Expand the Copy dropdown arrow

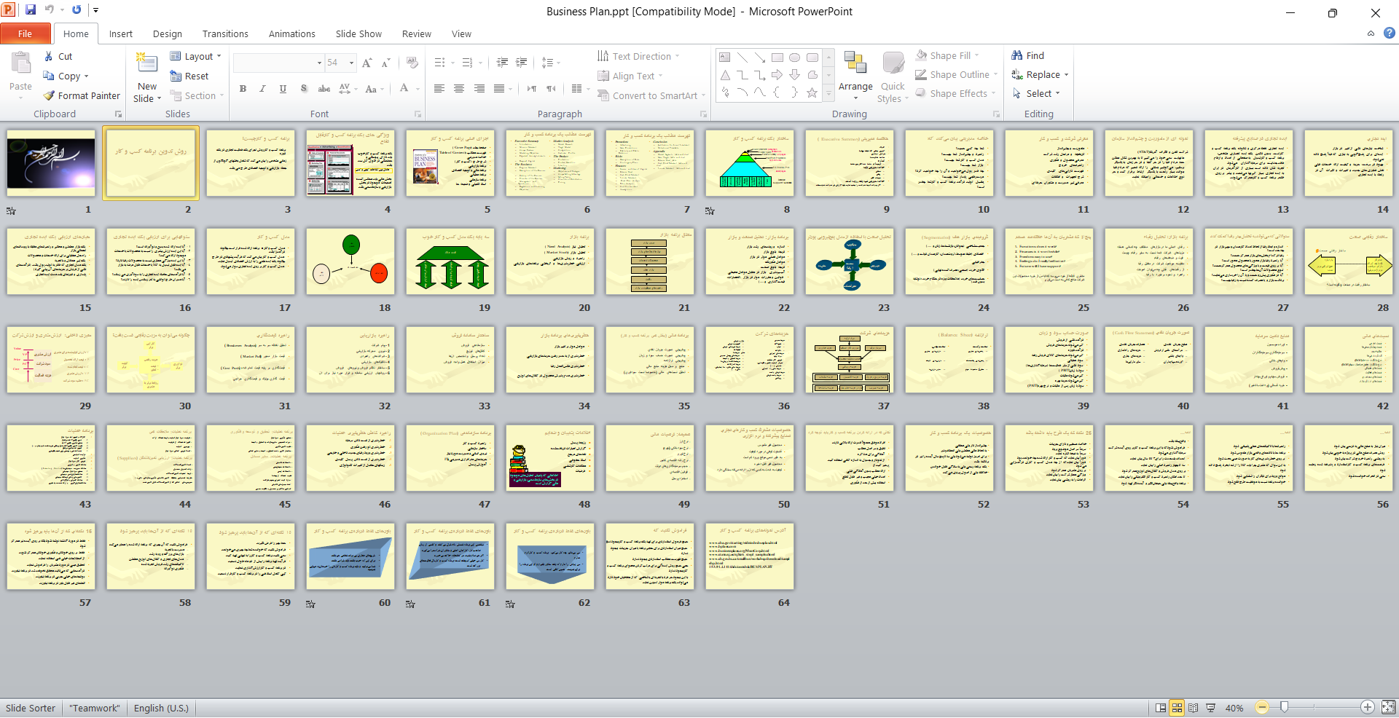click(x=86, y=76)
